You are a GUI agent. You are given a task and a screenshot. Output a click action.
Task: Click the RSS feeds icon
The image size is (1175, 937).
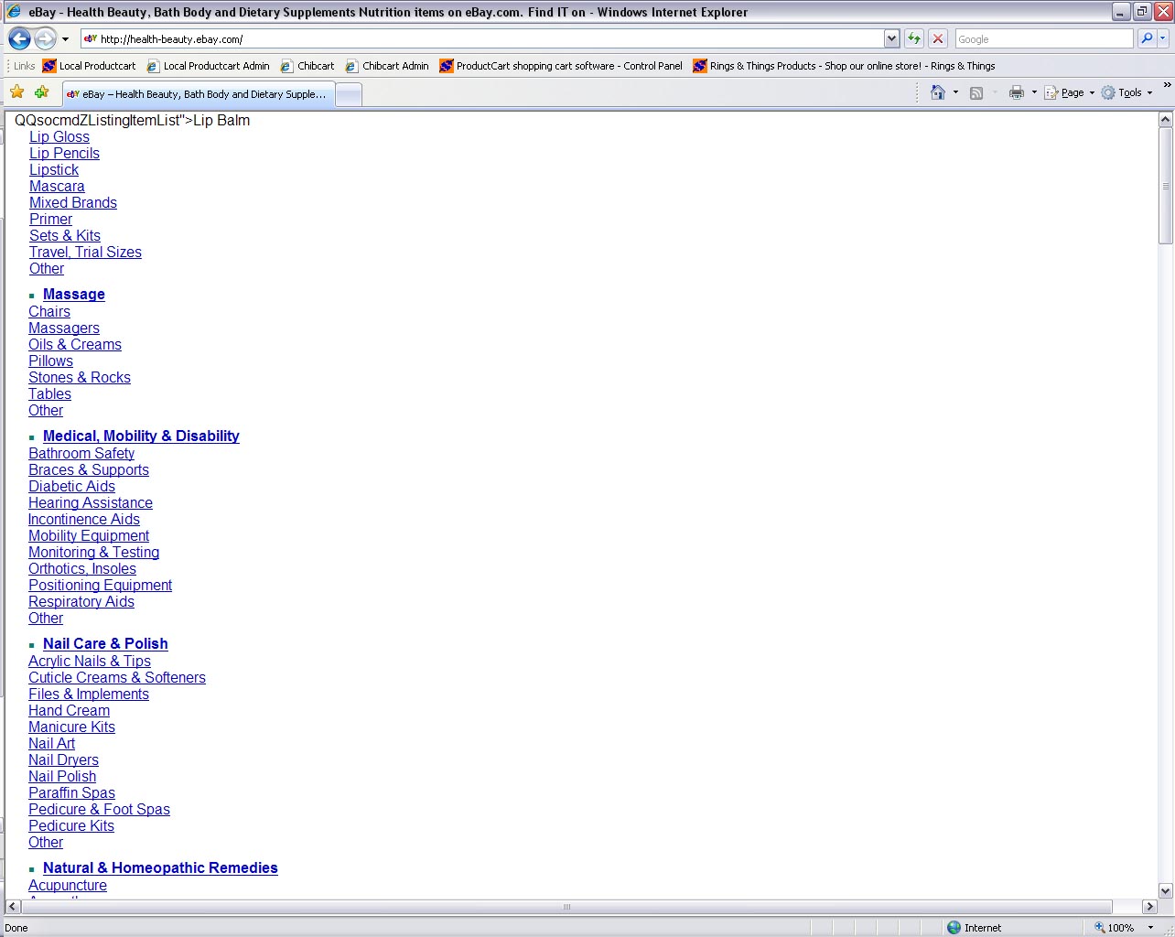click(x=976, y=92)
